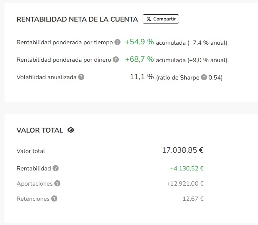Viewport: 258px width, 225px height.
Task: Open the Aportaciones help icon
Action: [57, 183]
